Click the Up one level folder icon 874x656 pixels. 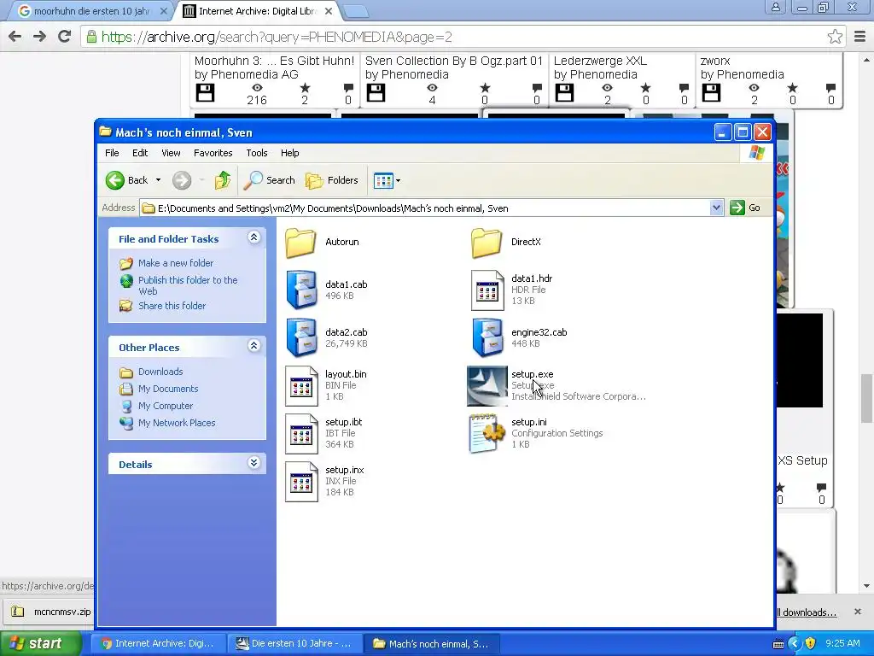[223, 180]
